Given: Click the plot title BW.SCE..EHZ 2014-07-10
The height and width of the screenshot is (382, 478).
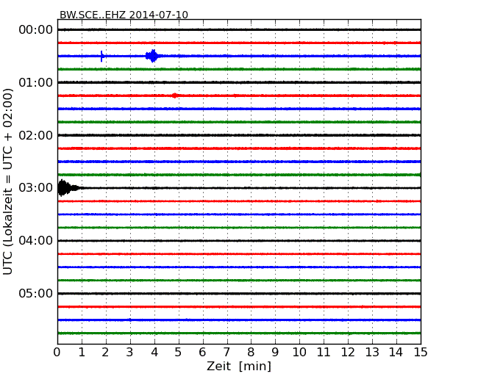Looking at the screenshot, I should tap(124, 15).
